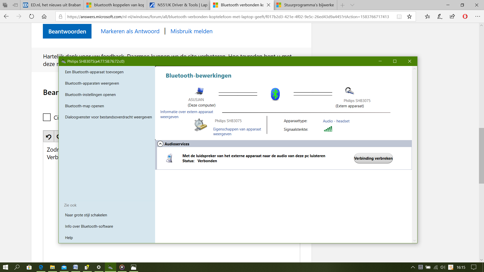Click the device properties stopwatch icon
Viewport: 484px width, 272px height.
tap(200, 125)
